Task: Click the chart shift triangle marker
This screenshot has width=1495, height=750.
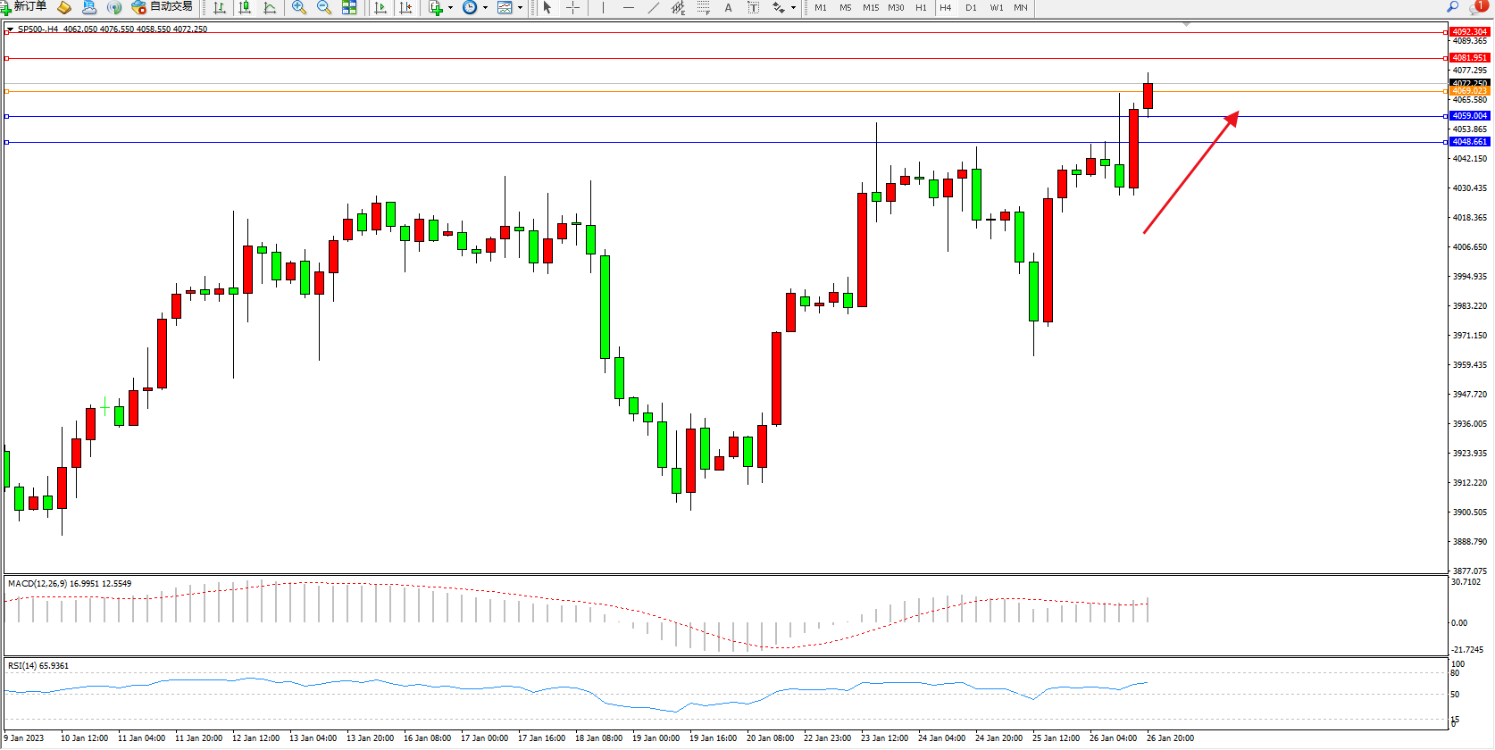Action: point(1186,25)
